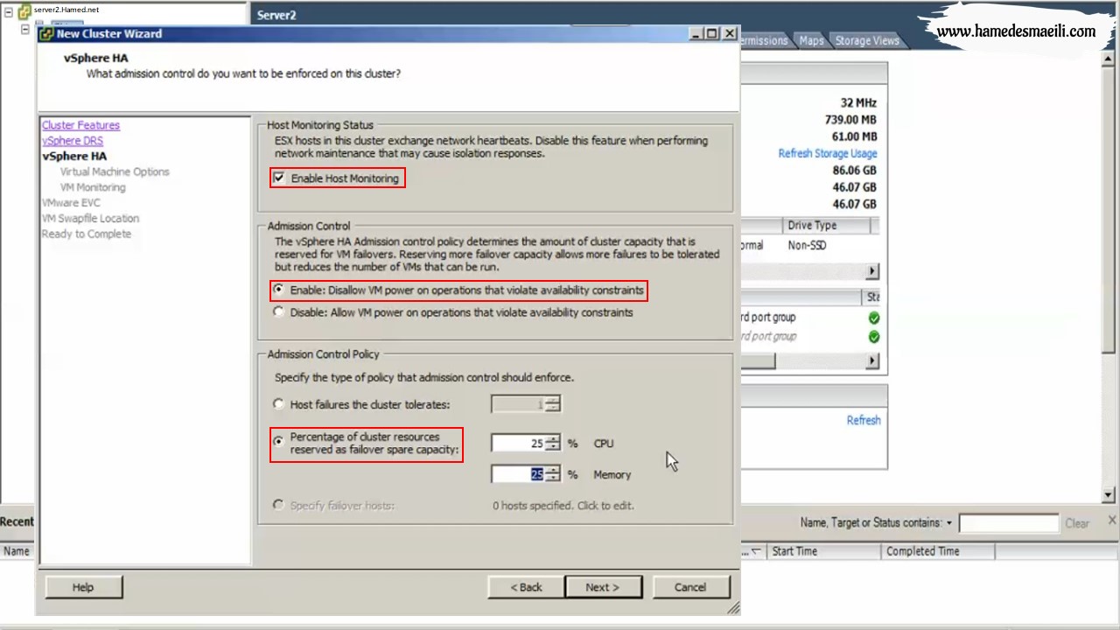The height and width of the screenshot is (630, 1120).
Task: Open Cluster Features wizard step
Action: [x=80, y=125]
